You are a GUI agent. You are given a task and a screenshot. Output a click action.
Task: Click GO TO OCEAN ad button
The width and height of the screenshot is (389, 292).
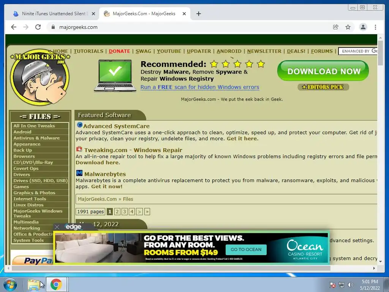coord(246,249)
